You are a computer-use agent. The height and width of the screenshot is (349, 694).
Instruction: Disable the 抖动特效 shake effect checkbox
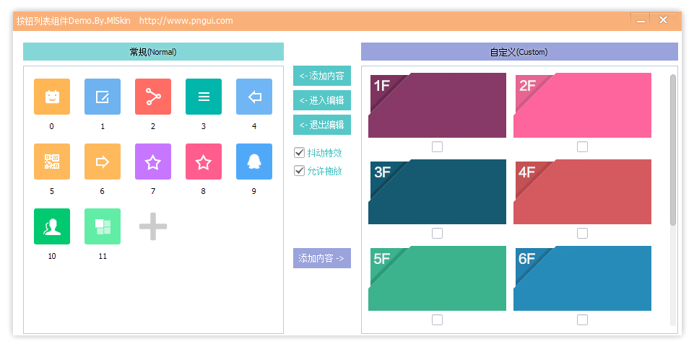coord(300,153)
